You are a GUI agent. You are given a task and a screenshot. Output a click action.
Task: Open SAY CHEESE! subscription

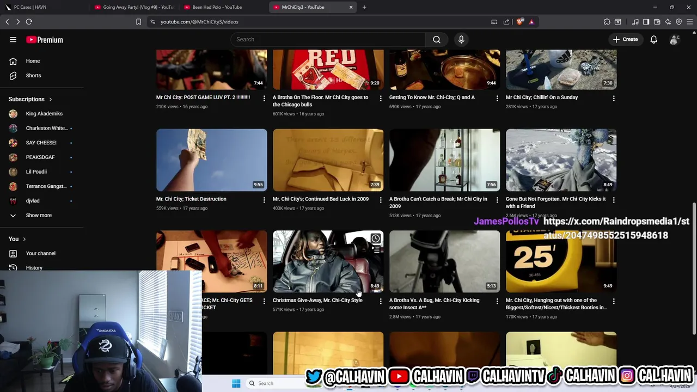tap(41, 143)
